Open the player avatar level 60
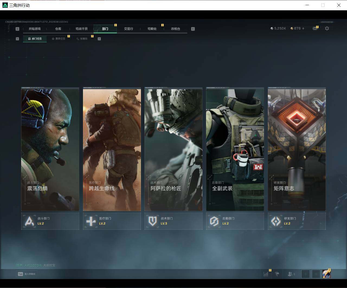Viewport: 347px width, 288px height. click(326, 274)
